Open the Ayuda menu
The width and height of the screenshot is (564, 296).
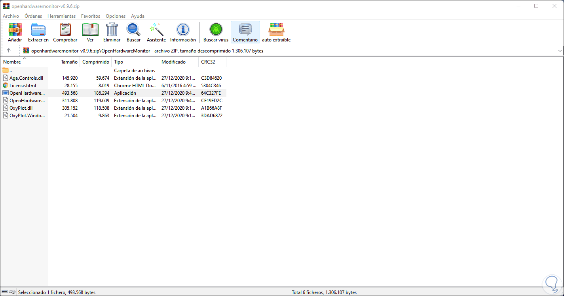(x=138, y=16)
